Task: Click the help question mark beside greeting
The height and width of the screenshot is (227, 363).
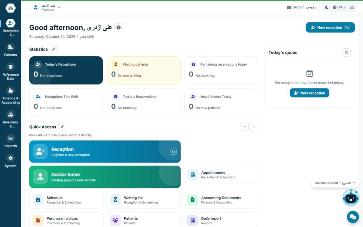Action: tap(119, 28)
